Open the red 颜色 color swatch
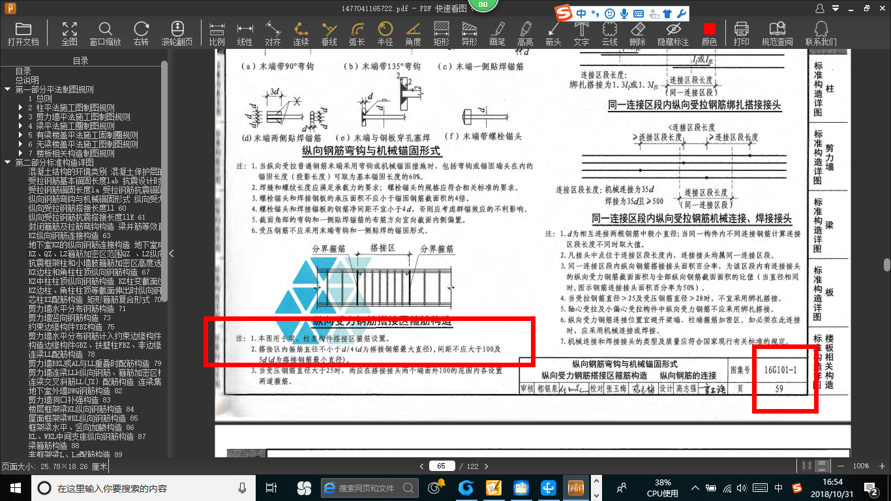 (709, 29)
